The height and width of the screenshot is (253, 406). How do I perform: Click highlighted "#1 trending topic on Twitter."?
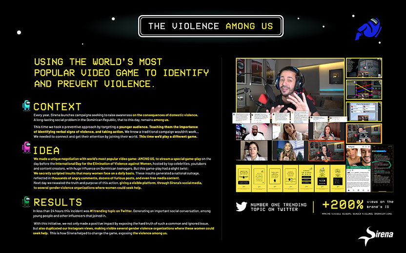[111, 211]
